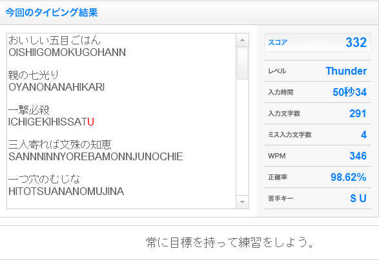
Task: Click the 入力時間 label
Action: coord(281,92)
